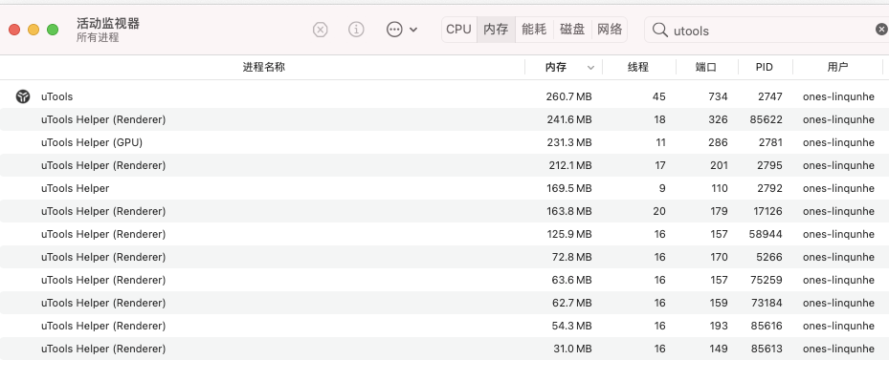Open the ellipsis more actions menu
The height and width of the screenshot is (381, 889).
point(402,30)
